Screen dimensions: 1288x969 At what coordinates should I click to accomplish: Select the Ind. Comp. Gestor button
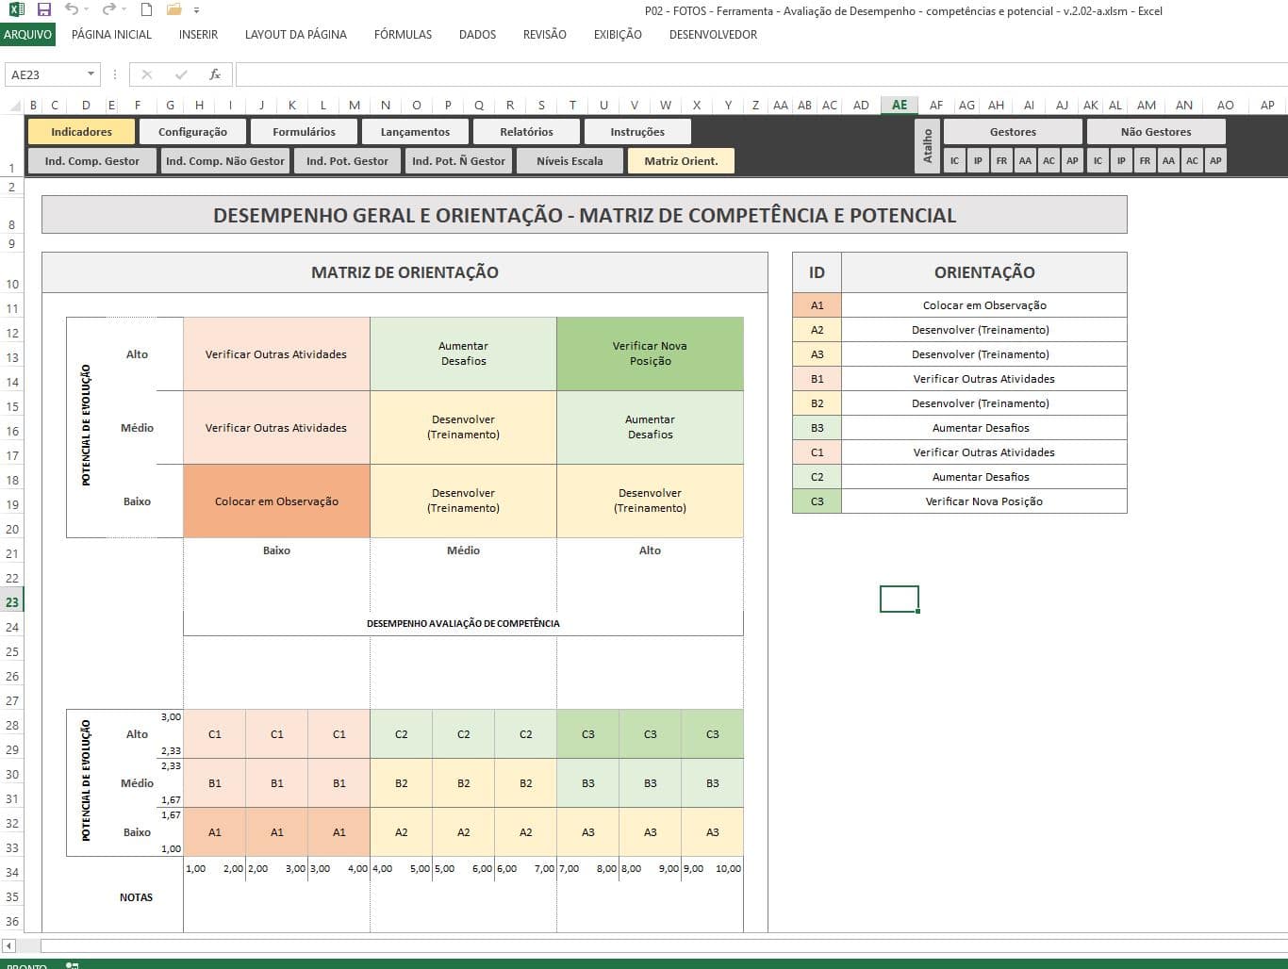(92, 161)
